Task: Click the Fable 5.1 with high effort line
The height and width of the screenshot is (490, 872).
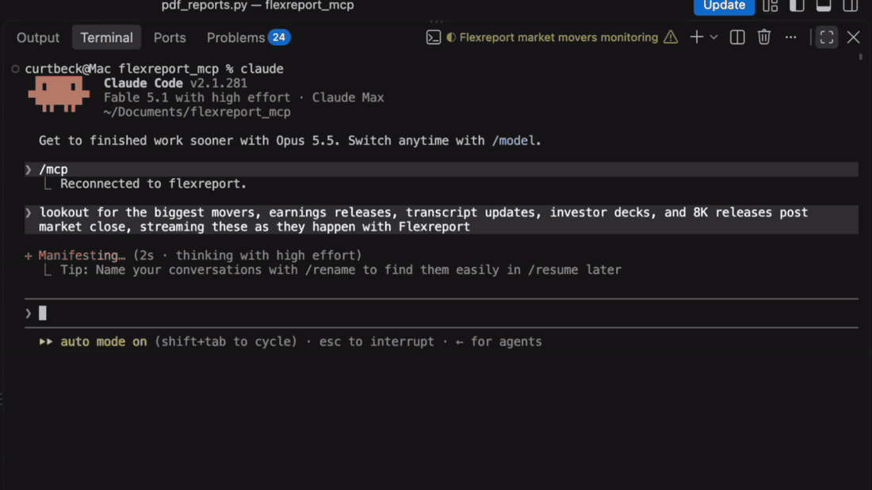Action: point(243,98)
